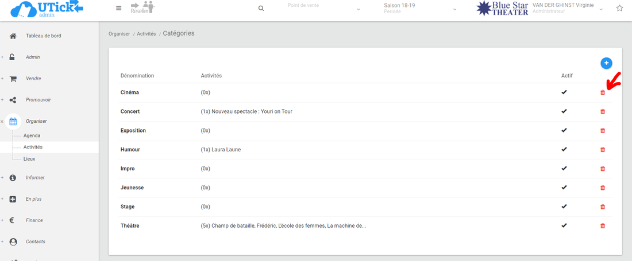
Task: Toggle the Actif checkmark for Cinéma
Action: click(564, 92)
